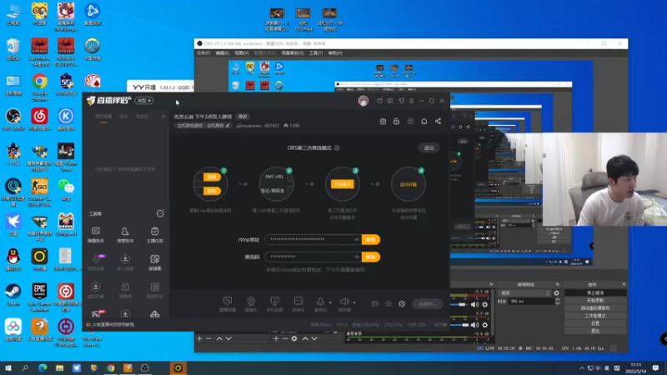The height and width of the screenshot is (375, 667).
Task: Launch the Epic Games Launcher desktop icon
Action: pos(39,297)
